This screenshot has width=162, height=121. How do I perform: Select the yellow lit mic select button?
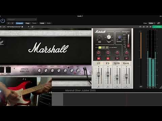coord(100,47)
